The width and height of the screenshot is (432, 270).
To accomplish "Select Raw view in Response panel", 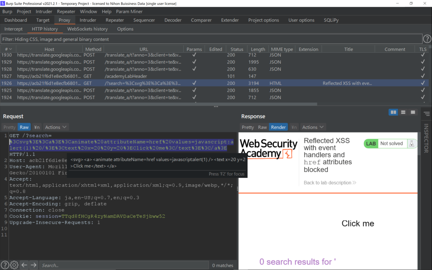I will (262, 127).
